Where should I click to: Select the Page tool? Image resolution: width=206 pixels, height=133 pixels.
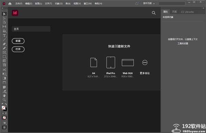click(4, 22)
